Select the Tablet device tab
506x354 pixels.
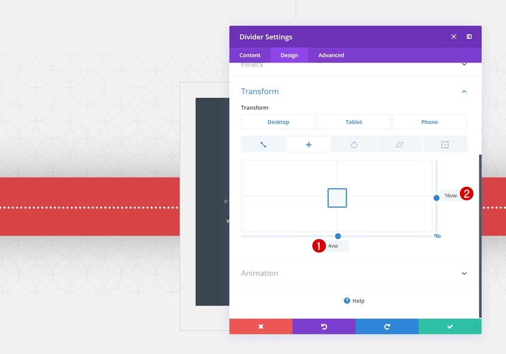354,122
